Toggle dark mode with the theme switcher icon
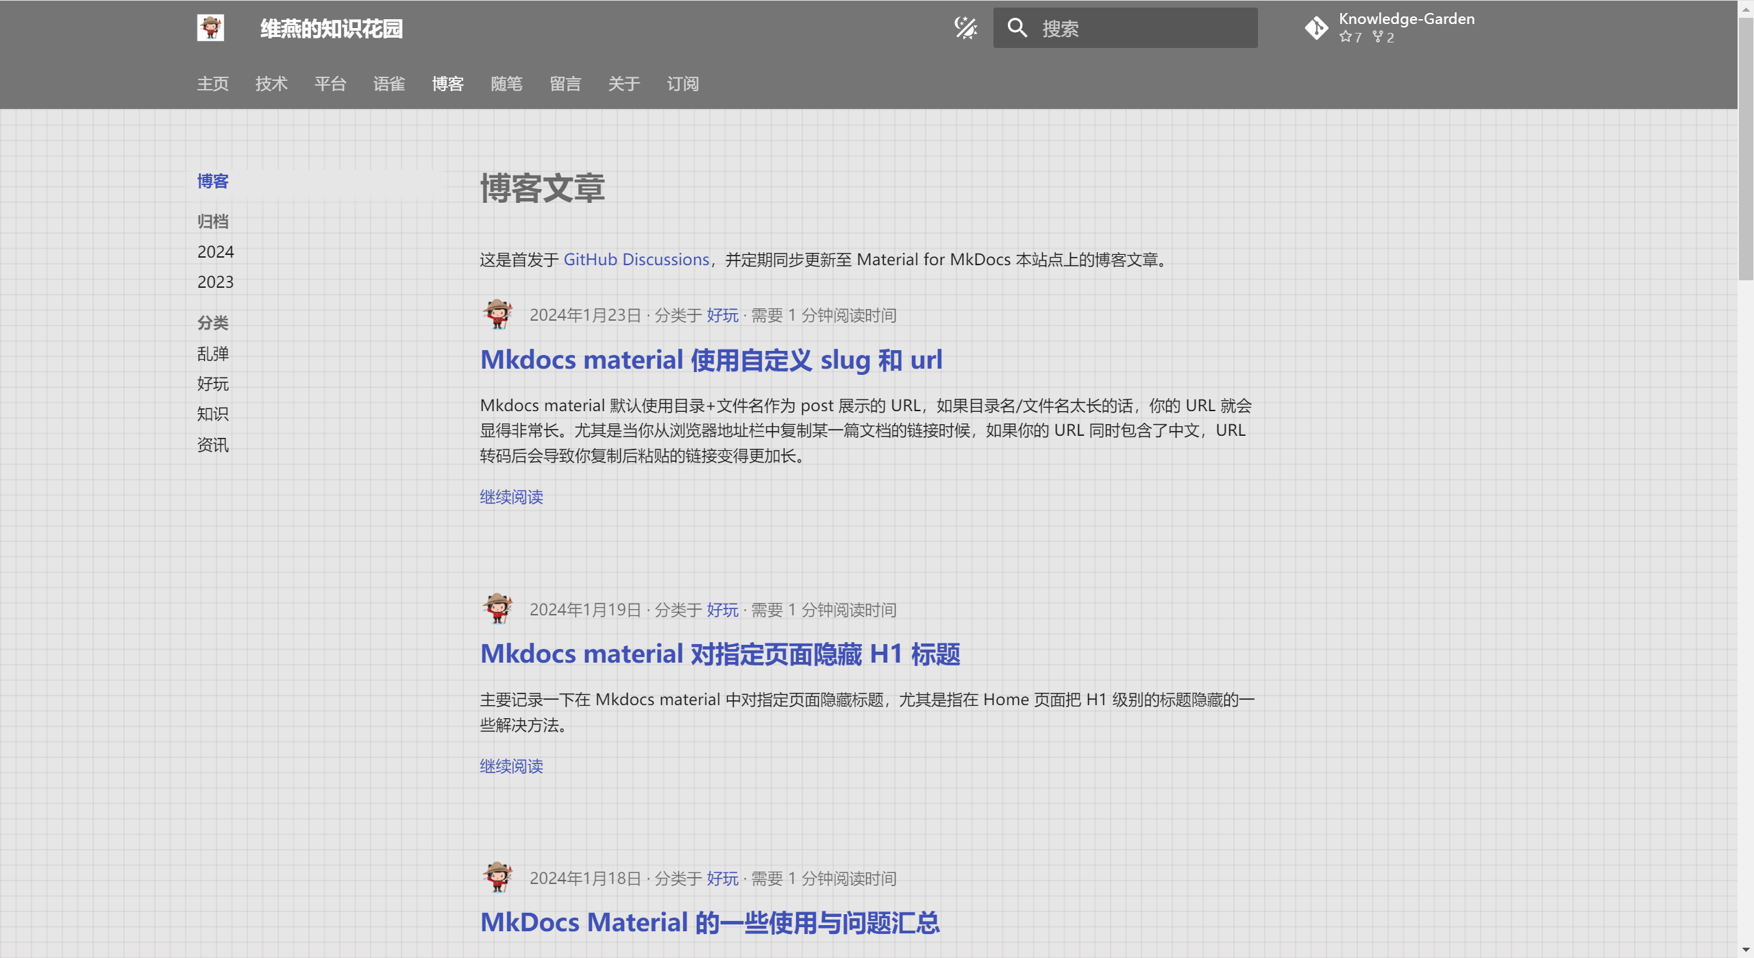Viewport: 1754px width, 958px height. [x=965, y=28]
